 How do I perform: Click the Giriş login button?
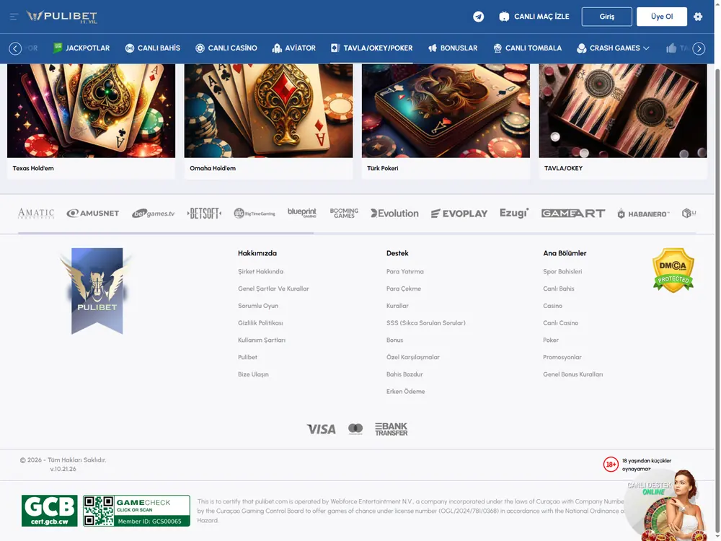tap(606, 17)
